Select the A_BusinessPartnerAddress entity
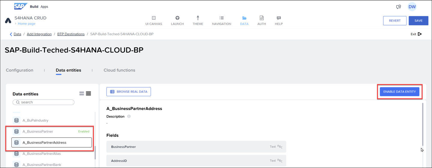The height and width of the screenshot is (168, 432). pos(52,143)
